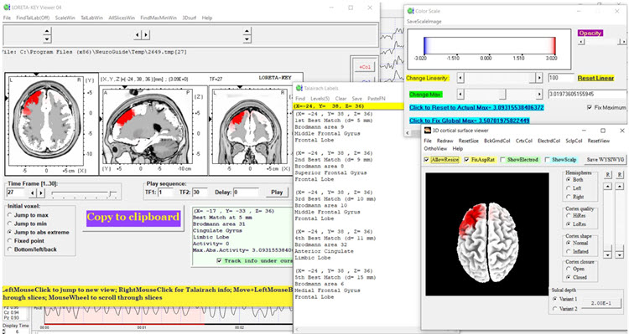Image resolution: width=629 pixels, height=334 pixels.
Task: Toggle Track info under cursor checkbox
Action: 219,260
